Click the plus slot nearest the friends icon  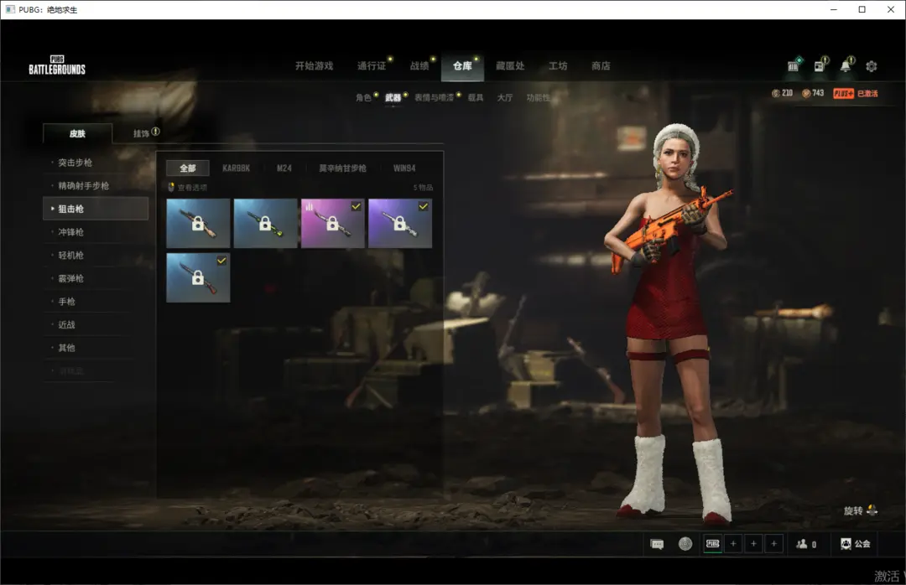click(x=773, y=544)
